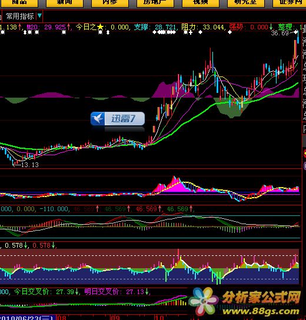This screenshot has height=320, width=306.
Task: Click the 36.69 high price label
Action: 280,33
